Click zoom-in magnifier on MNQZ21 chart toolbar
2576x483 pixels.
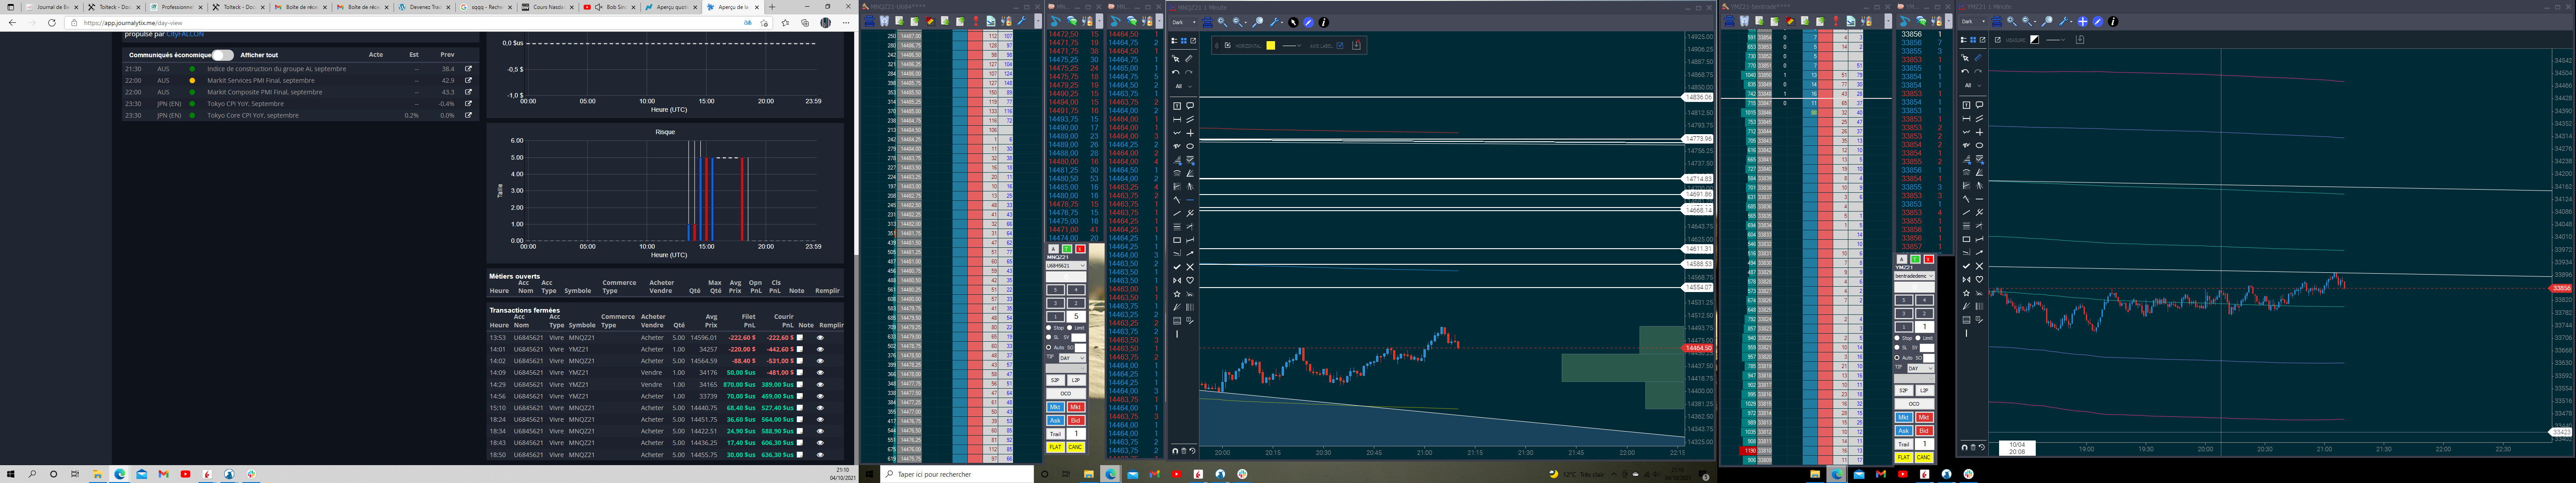pos(1222,22)
